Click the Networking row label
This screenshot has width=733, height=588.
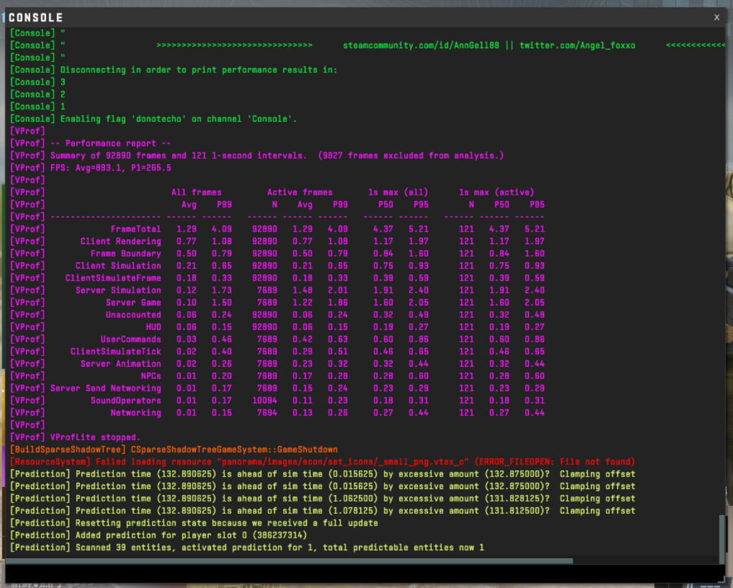[136, 413]
